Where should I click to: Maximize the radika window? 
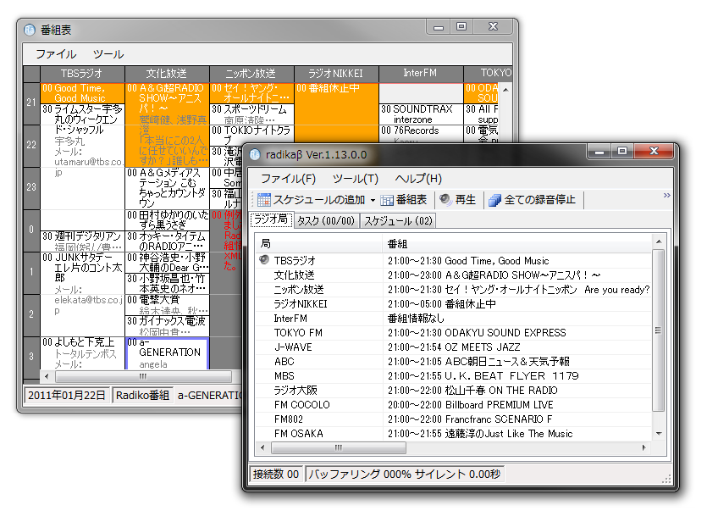(622, 151)
